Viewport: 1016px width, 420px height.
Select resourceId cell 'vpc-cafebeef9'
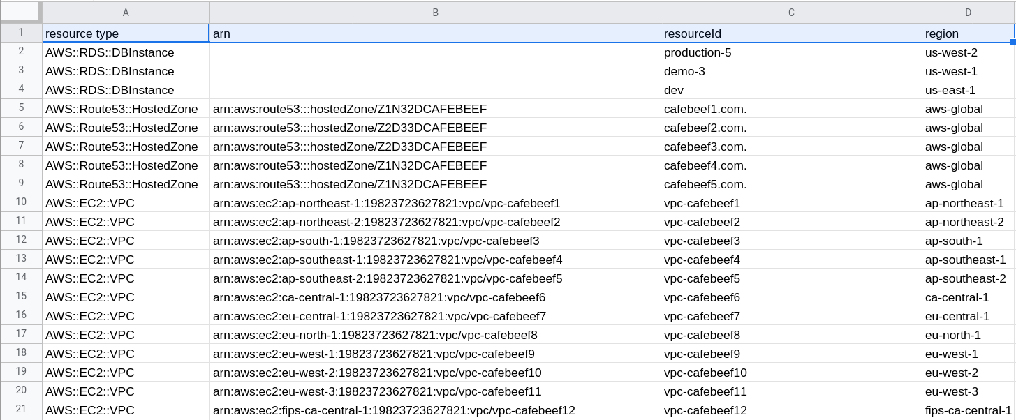pyautogui.click(x=791, y=353)
